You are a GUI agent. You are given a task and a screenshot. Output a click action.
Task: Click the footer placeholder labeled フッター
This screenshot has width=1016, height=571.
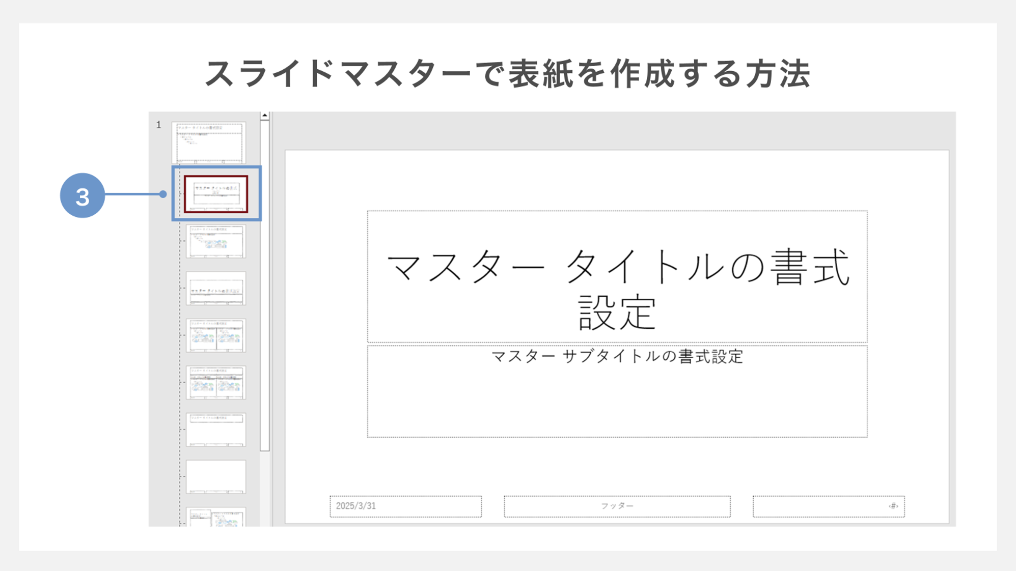[x=618, y=506]
